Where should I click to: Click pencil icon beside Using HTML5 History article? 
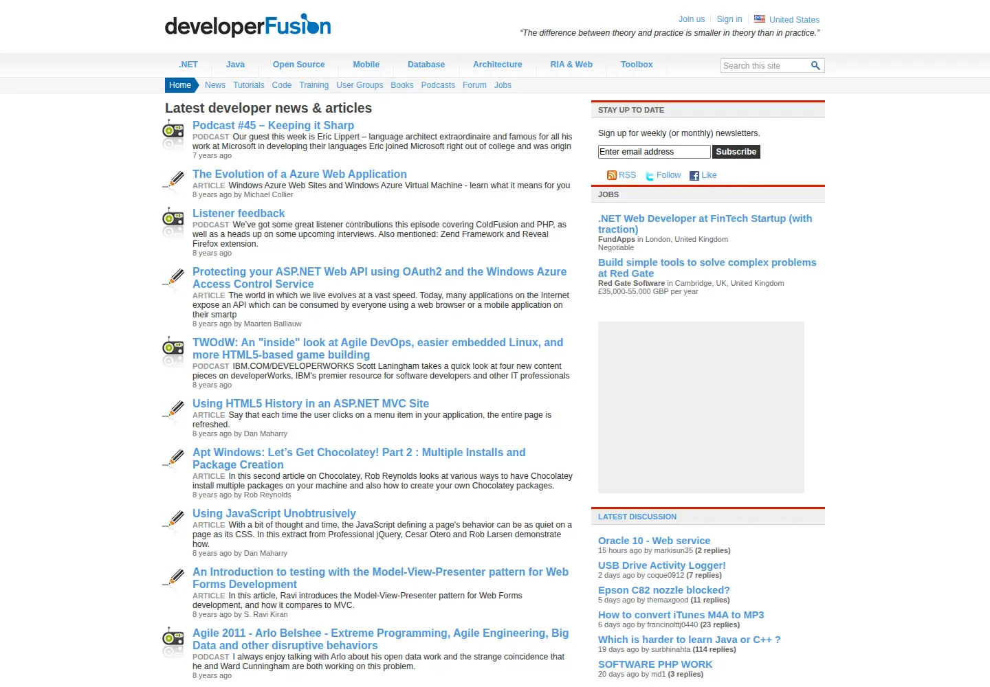tap(173, 409)
